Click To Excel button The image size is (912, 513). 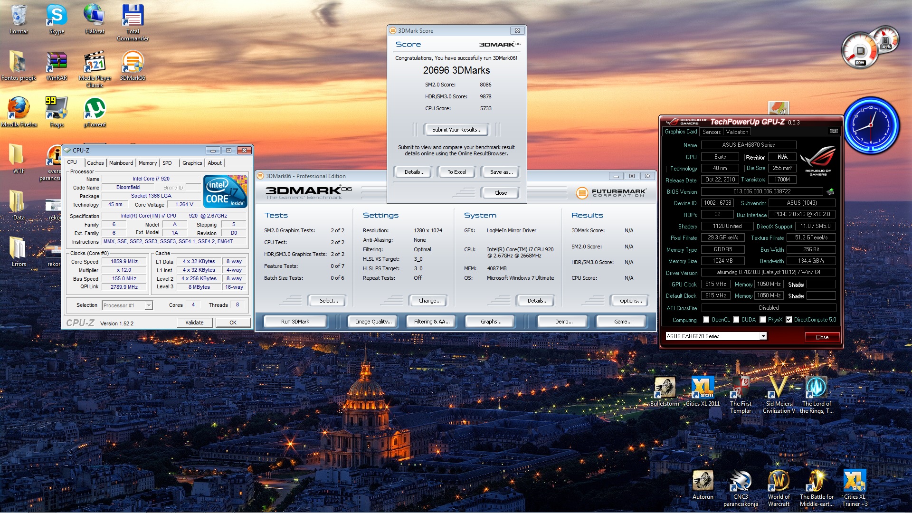pos(457,172)
